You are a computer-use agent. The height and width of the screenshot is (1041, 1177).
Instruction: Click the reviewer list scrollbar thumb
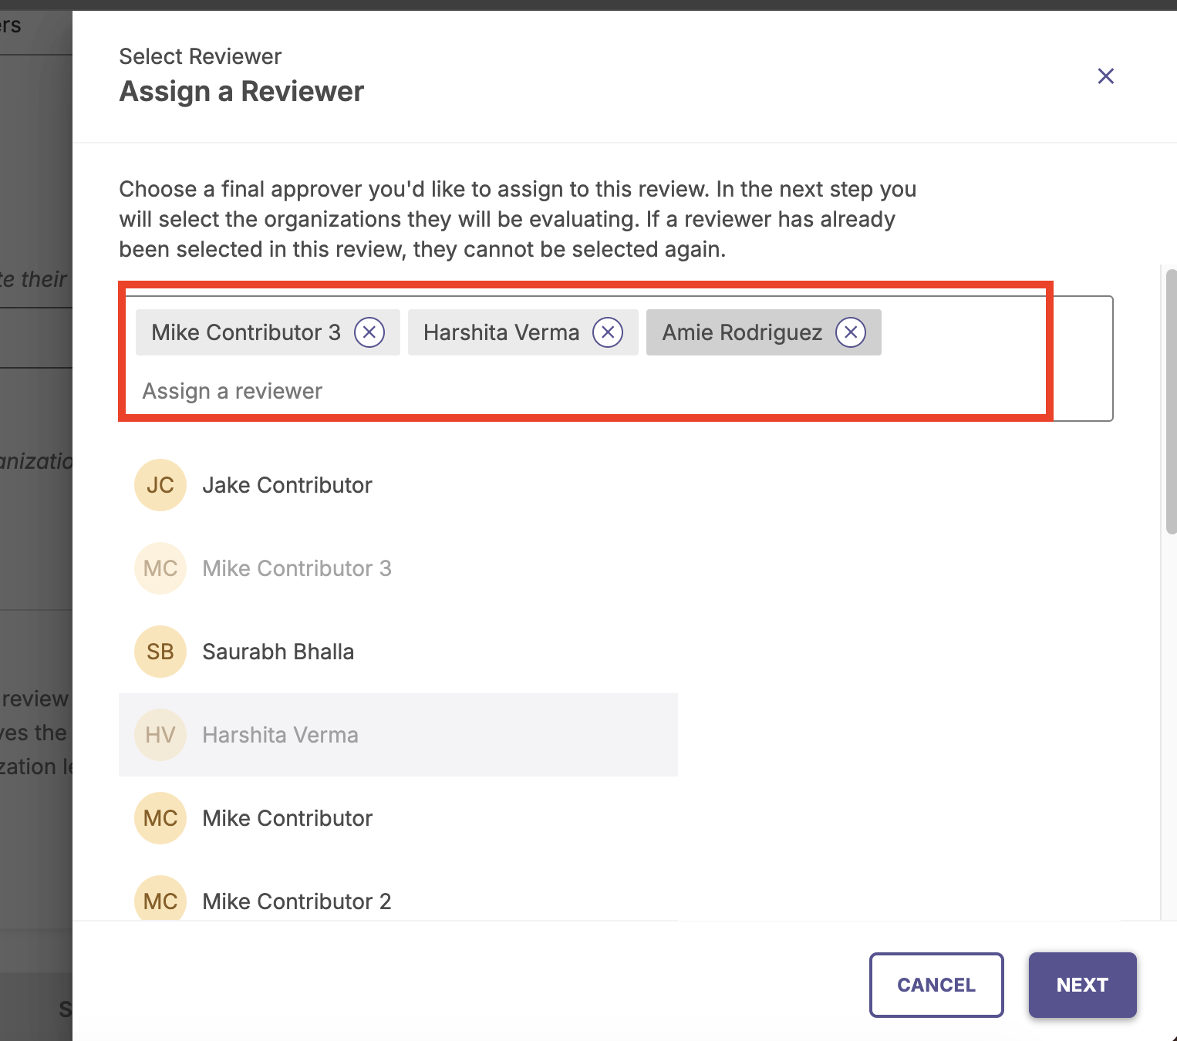point(1171,401)
